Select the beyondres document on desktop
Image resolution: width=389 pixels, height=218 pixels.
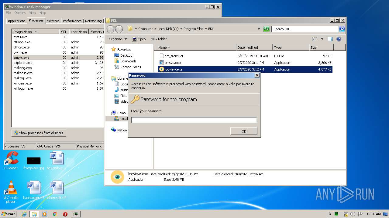point(57,160)
